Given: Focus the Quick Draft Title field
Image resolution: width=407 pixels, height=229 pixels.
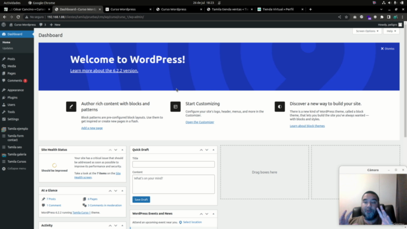Looking at the screenshot, I should pyautogui.click(x=174, y=164).
